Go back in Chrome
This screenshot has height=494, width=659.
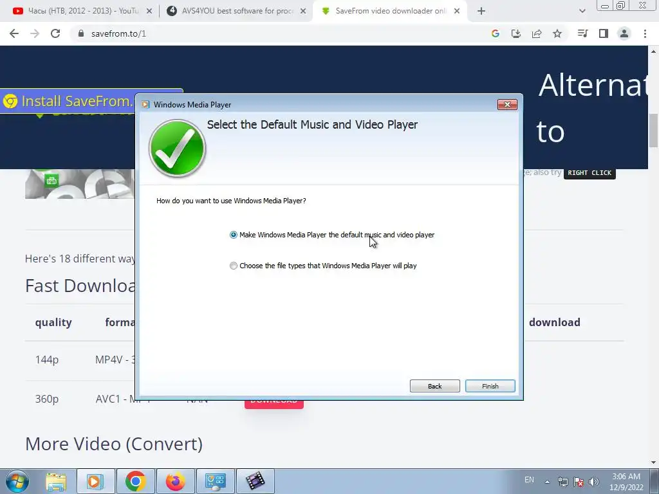[x=14, y=33]
